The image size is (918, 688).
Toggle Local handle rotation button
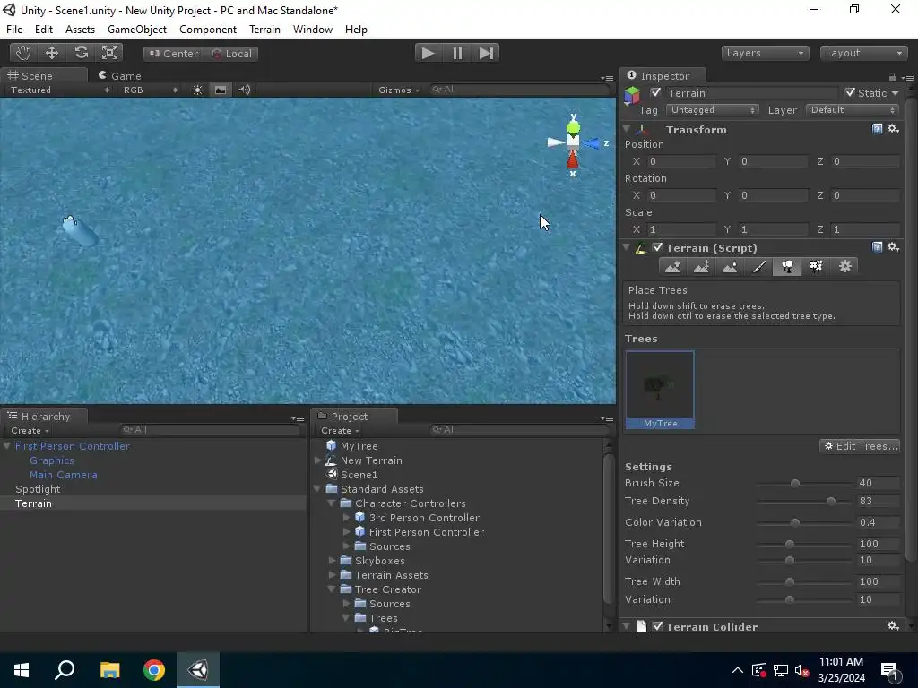click(231, 54)
